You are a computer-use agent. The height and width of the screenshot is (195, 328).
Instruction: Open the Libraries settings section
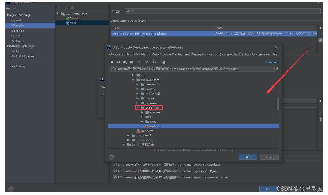tap(18, 31)
